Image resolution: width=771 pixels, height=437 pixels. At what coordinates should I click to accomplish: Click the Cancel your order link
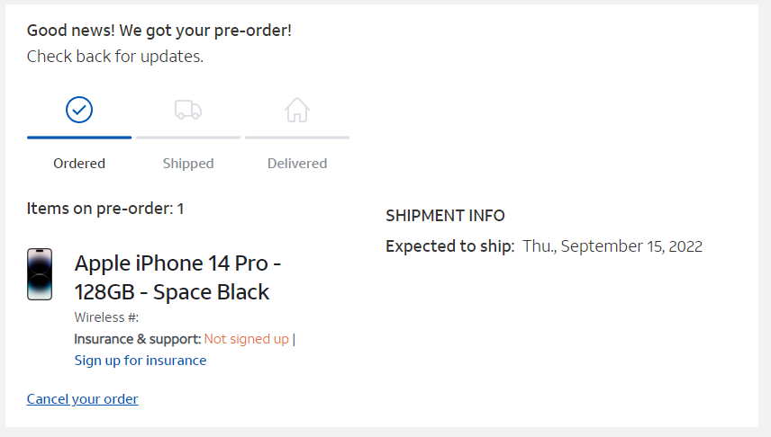(x=83, y=399)
